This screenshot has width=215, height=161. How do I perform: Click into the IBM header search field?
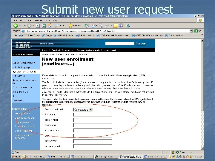pos(120,44)
